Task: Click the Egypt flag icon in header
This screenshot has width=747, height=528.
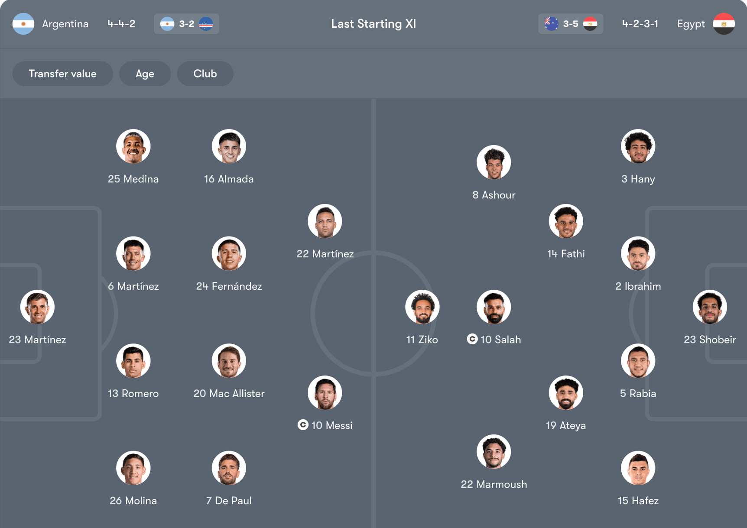Action: pyautogui.click(x=724, y=24)
